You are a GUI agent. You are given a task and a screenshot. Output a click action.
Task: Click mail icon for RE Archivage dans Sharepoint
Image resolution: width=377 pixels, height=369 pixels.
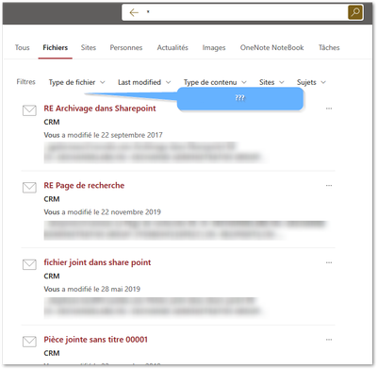(29, 110)
